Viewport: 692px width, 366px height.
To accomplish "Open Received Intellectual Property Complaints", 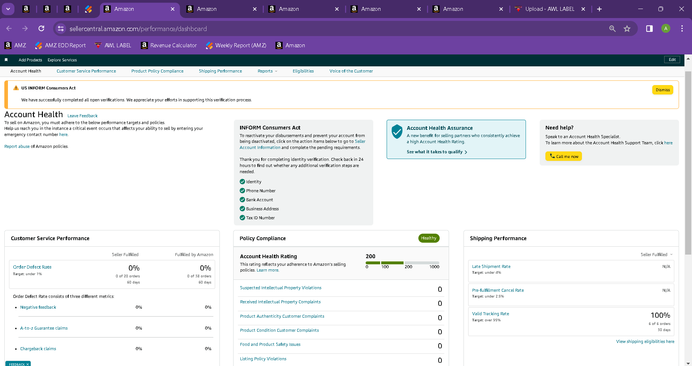I will tap(280, 302).
